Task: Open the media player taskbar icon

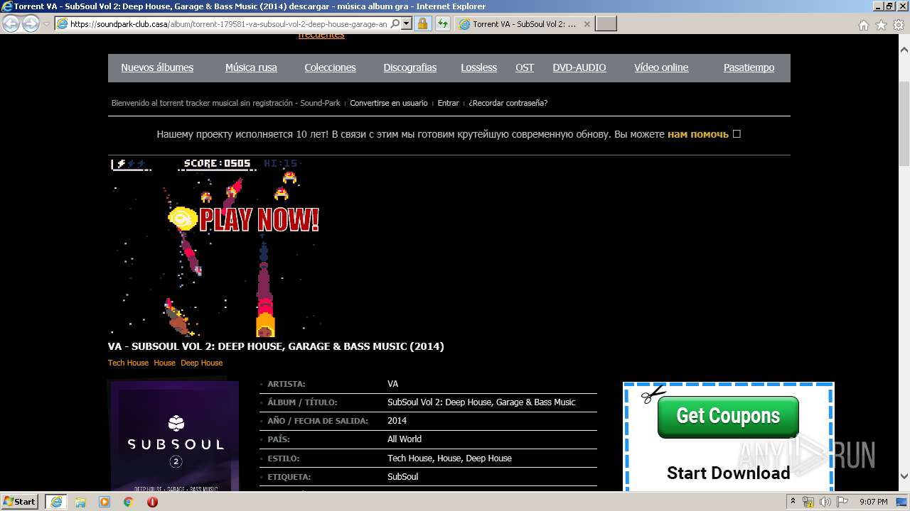Action: tap(105, 502)
